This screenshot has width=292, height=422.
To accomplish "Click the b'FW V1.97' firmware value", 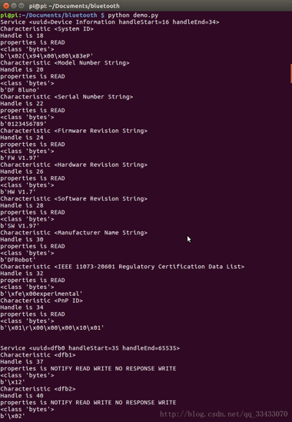I will [x=20, y=158].
